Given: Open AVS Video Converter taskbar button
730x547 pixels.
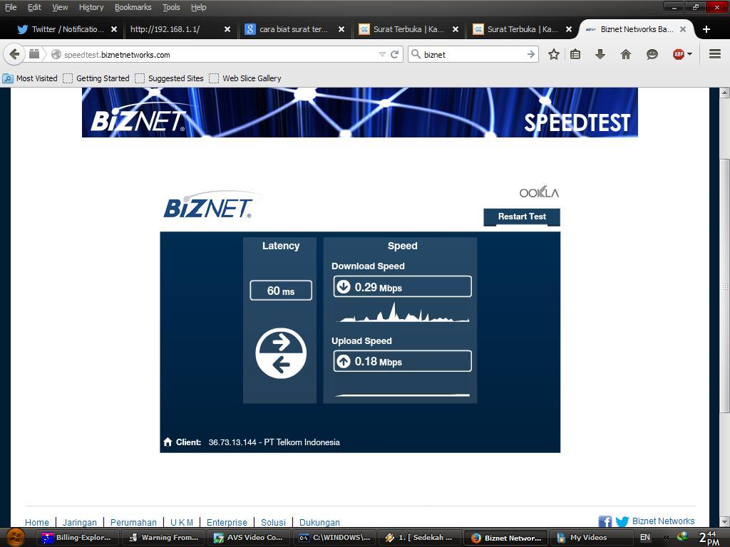Looking at the screenshot, I should pos(249,538).
